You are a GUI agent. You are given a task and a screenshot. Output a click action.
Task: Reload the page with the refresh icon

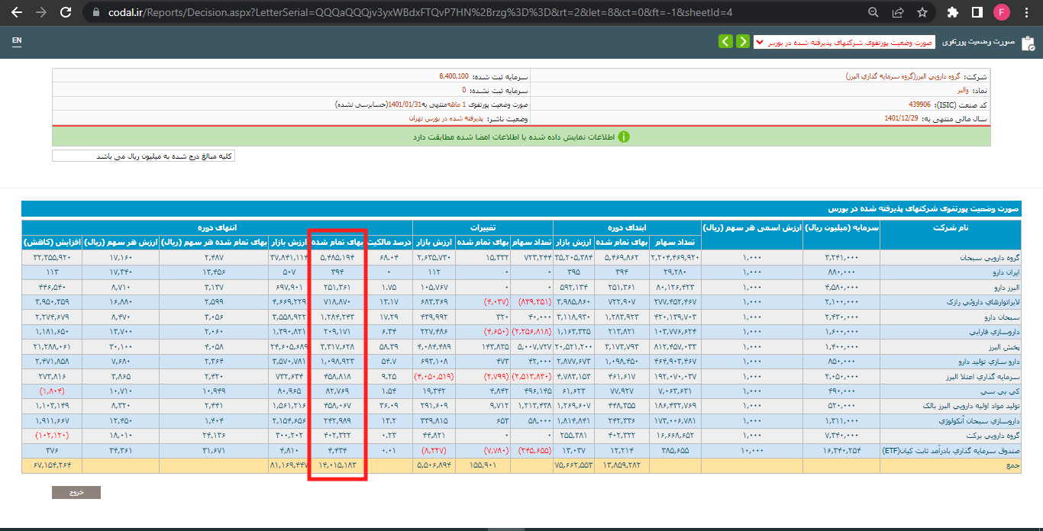click(x=66, y=12)
